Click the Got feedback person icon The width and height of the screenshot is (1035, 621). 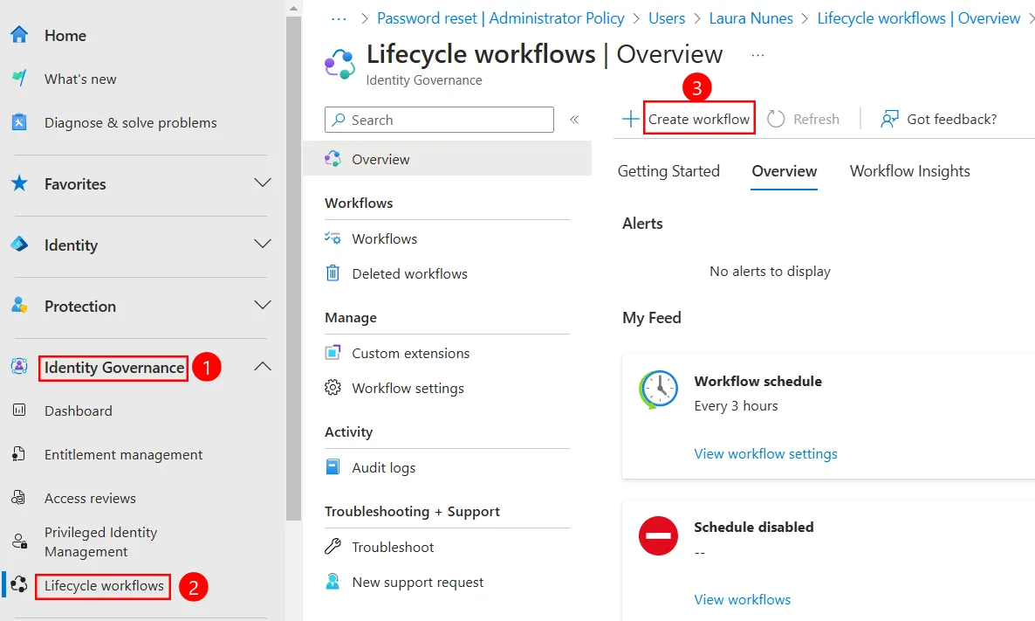(890, 119)
